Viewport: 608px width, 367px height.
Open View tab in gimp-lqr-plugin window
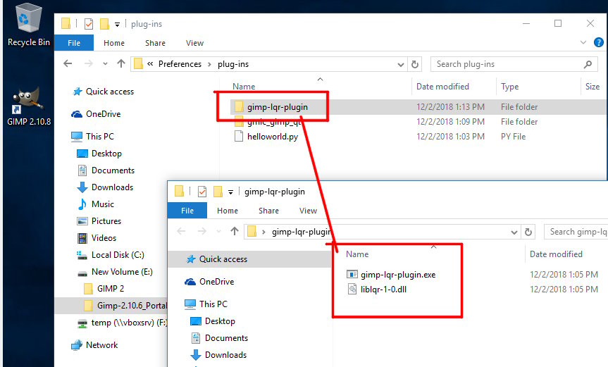pyautogui.click(x=309, y=211)
